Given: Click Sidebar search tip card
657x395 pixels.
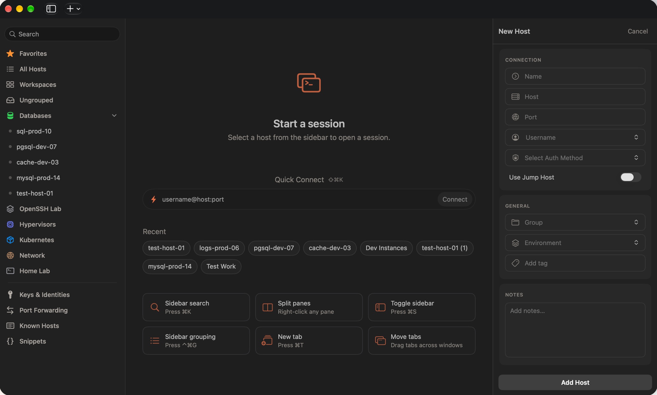Looking at the screenshot, I should 196,307.
